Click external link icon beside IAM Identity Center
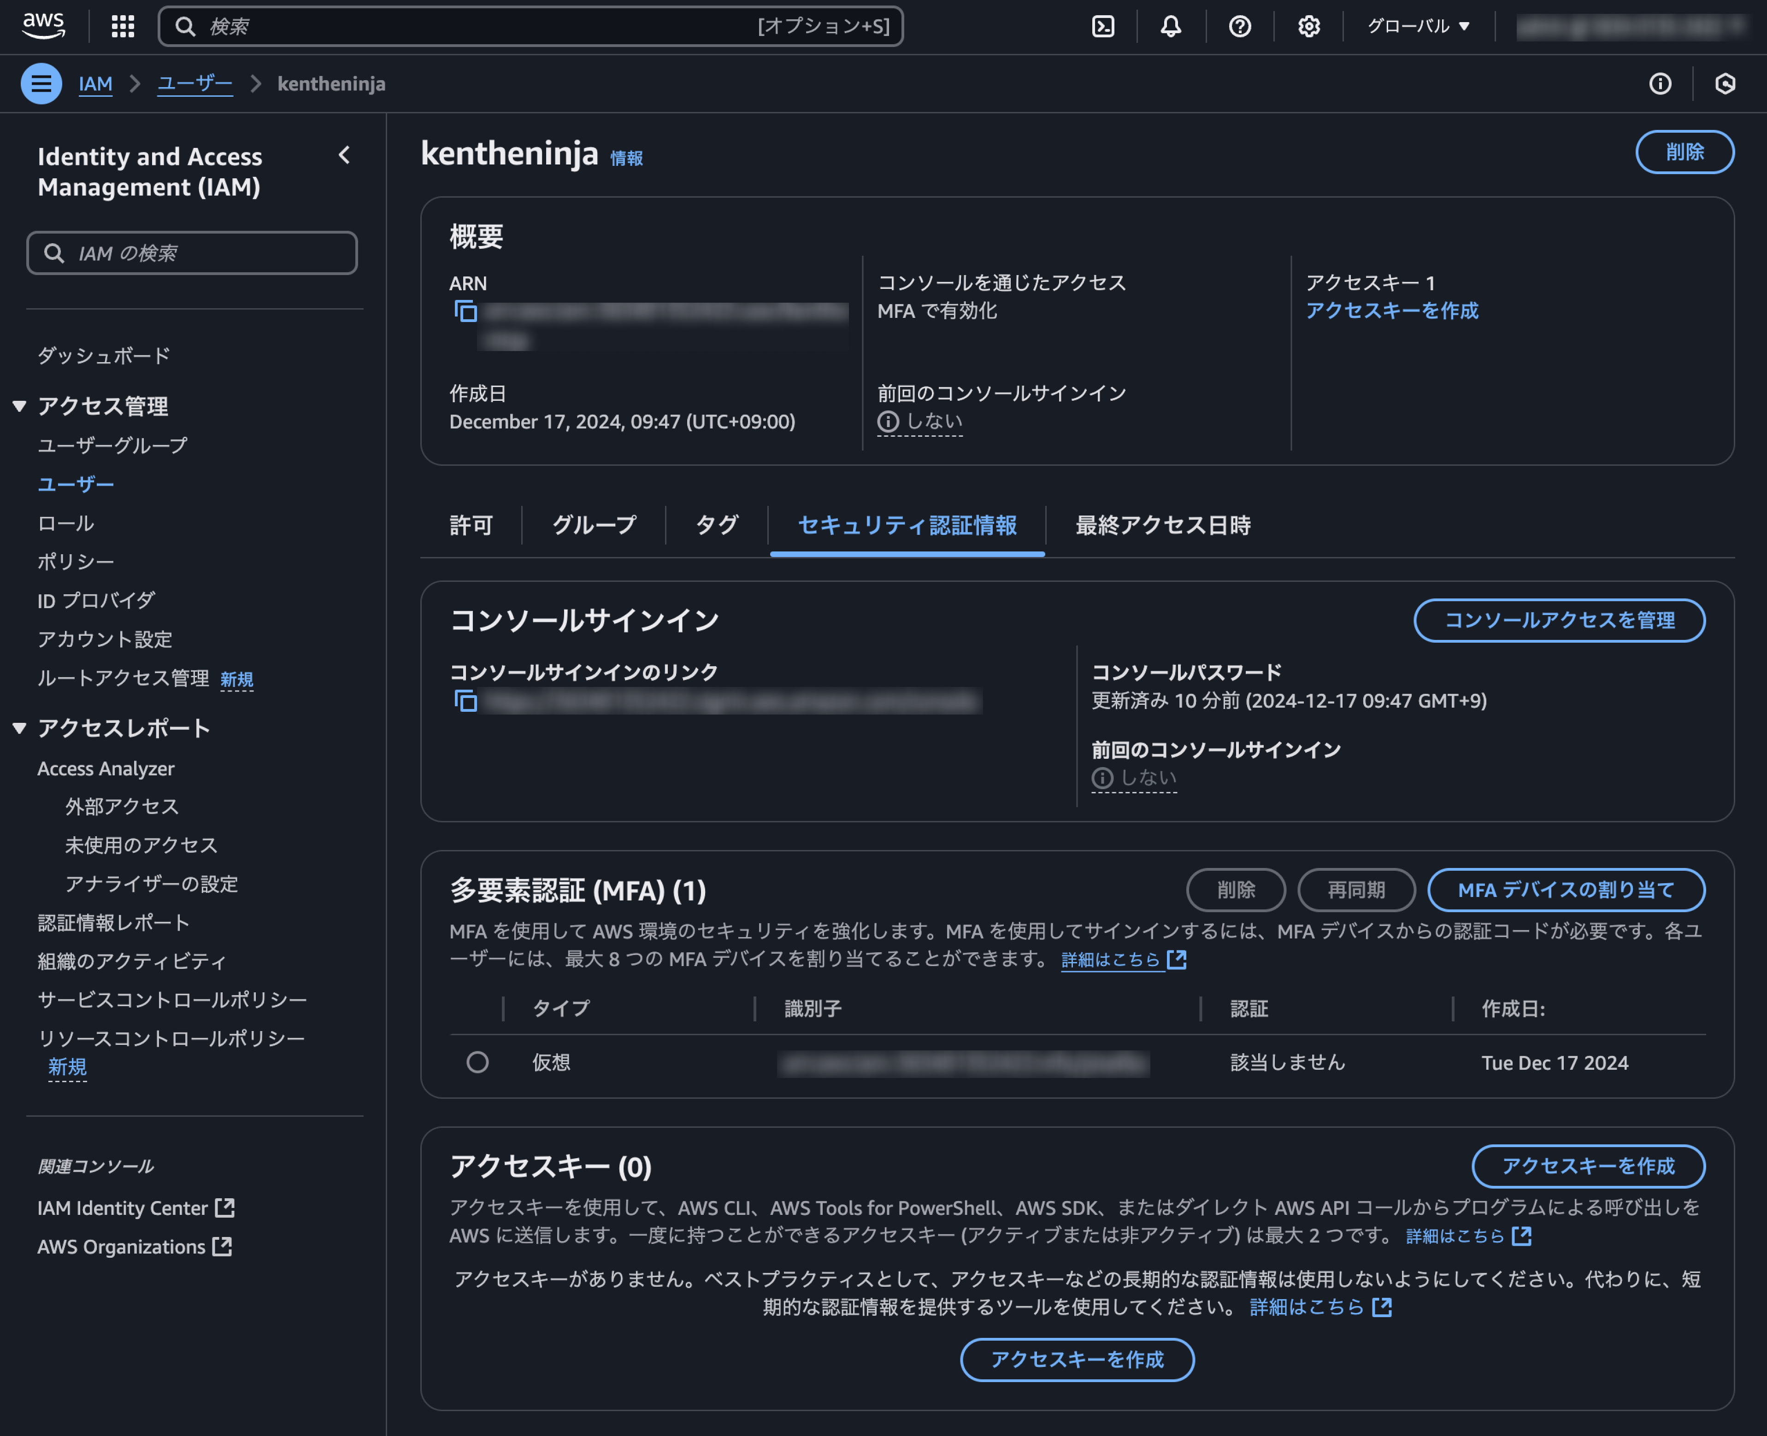 point(224,1207)
